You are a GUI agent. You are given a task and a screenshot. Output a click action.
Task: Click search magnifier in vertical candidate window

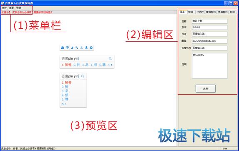83,76
